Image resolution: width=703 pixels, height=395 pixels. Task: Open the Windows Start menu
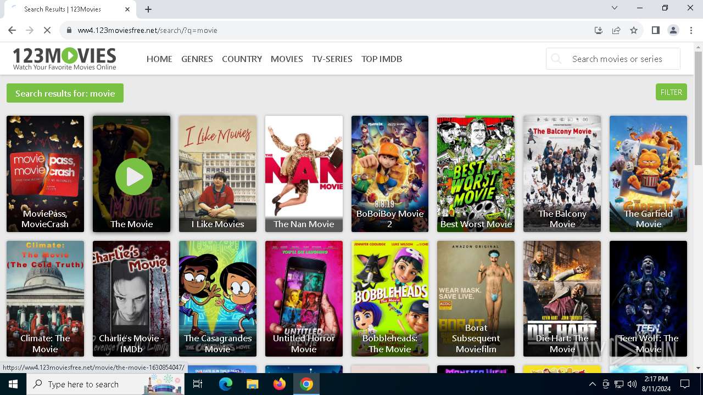[x=13, y=384]
